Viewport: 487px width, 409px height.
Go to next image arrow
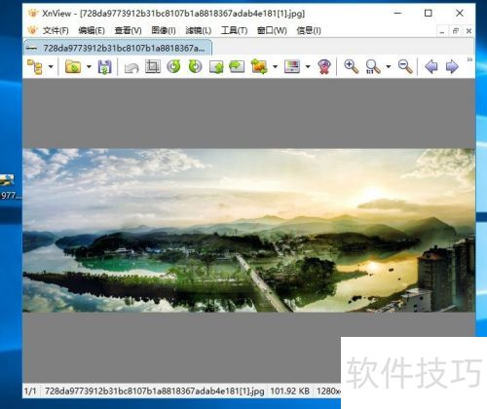click(452, 67)
